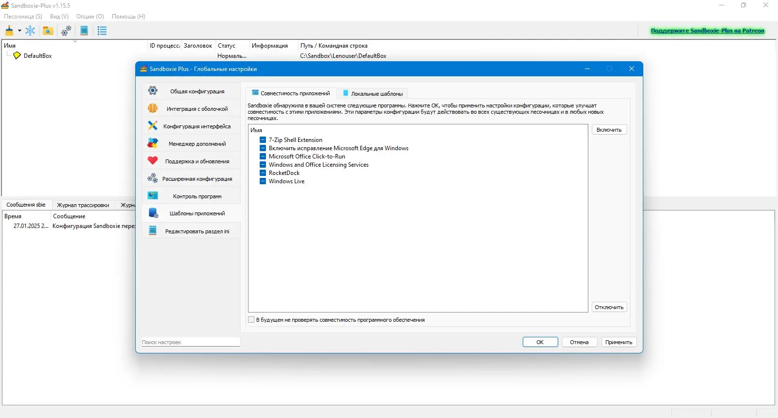
Task: Open Контроль программ section
Action: (192, 196)
